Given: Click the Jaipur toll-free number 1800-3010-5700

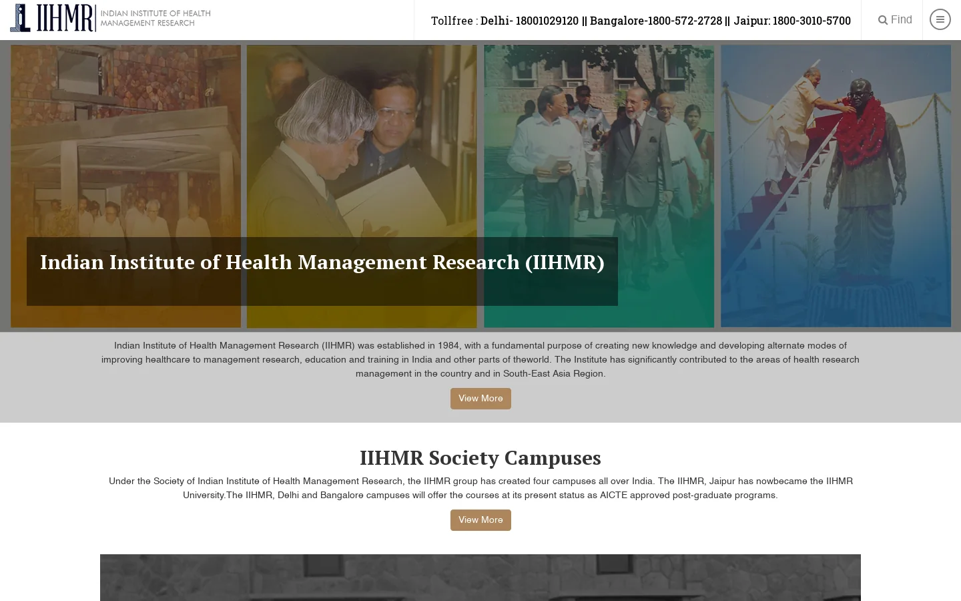Looking at the screenshot, I should (x=812, y=21).
